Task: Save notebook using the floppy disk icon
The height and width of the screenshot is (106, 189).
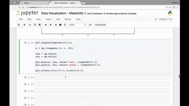Action: [19, 25]
